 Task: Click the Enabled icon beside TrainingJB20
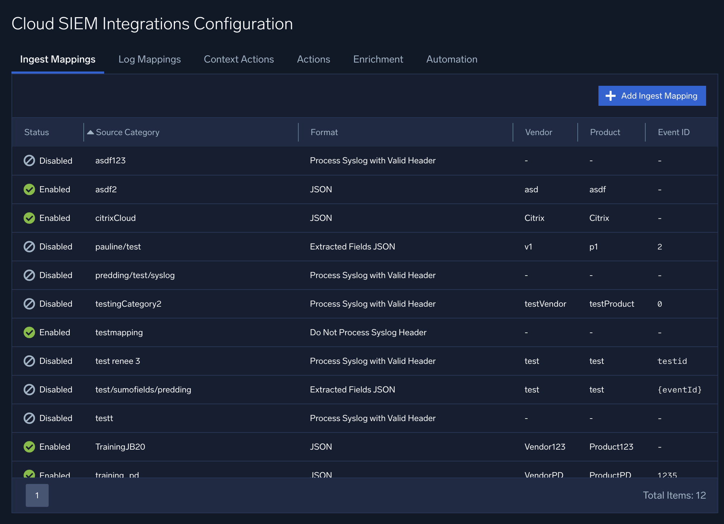click(29, 447)
